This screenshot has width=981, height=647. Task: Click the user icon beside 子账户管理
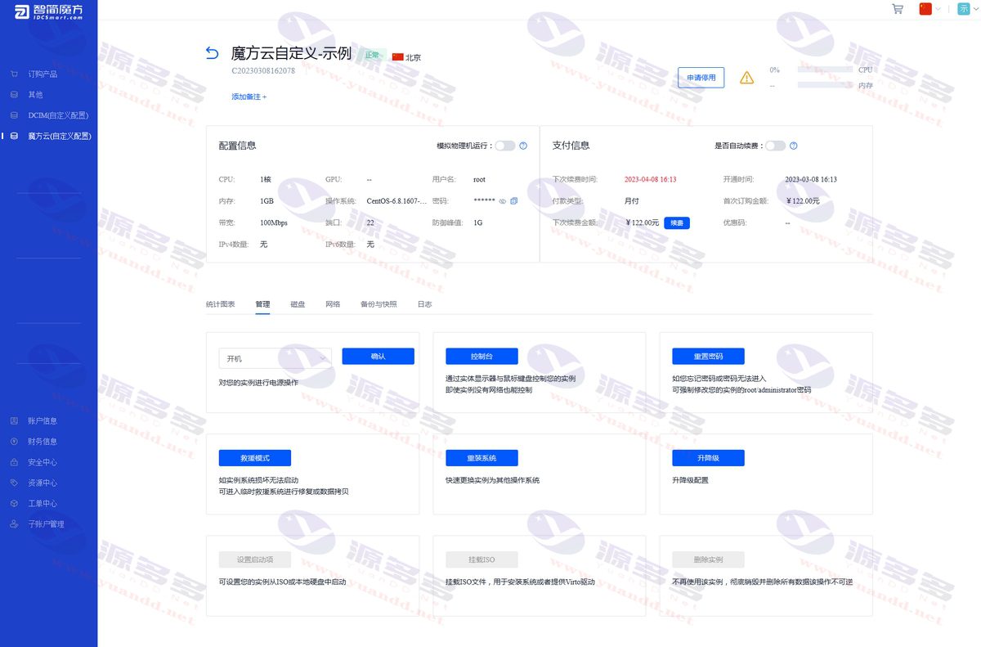click(14, 524)
